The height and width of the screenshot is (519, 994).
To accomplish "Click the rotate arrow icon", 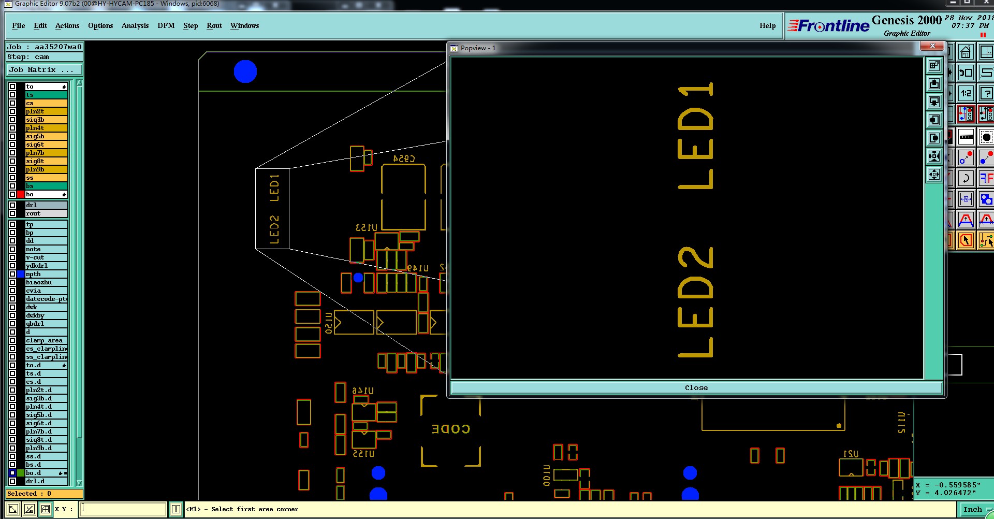I will click(x=966, y=179).
